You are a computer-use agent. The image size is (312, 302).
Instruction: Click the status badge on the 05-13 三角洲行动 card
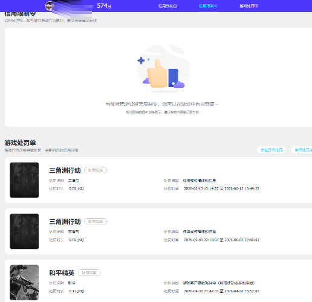(96, 170)
